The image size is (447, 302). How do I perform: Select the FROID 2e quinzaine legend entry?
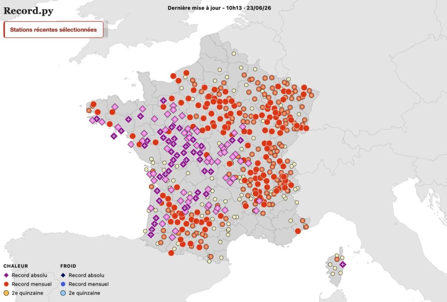pos(80,293)
